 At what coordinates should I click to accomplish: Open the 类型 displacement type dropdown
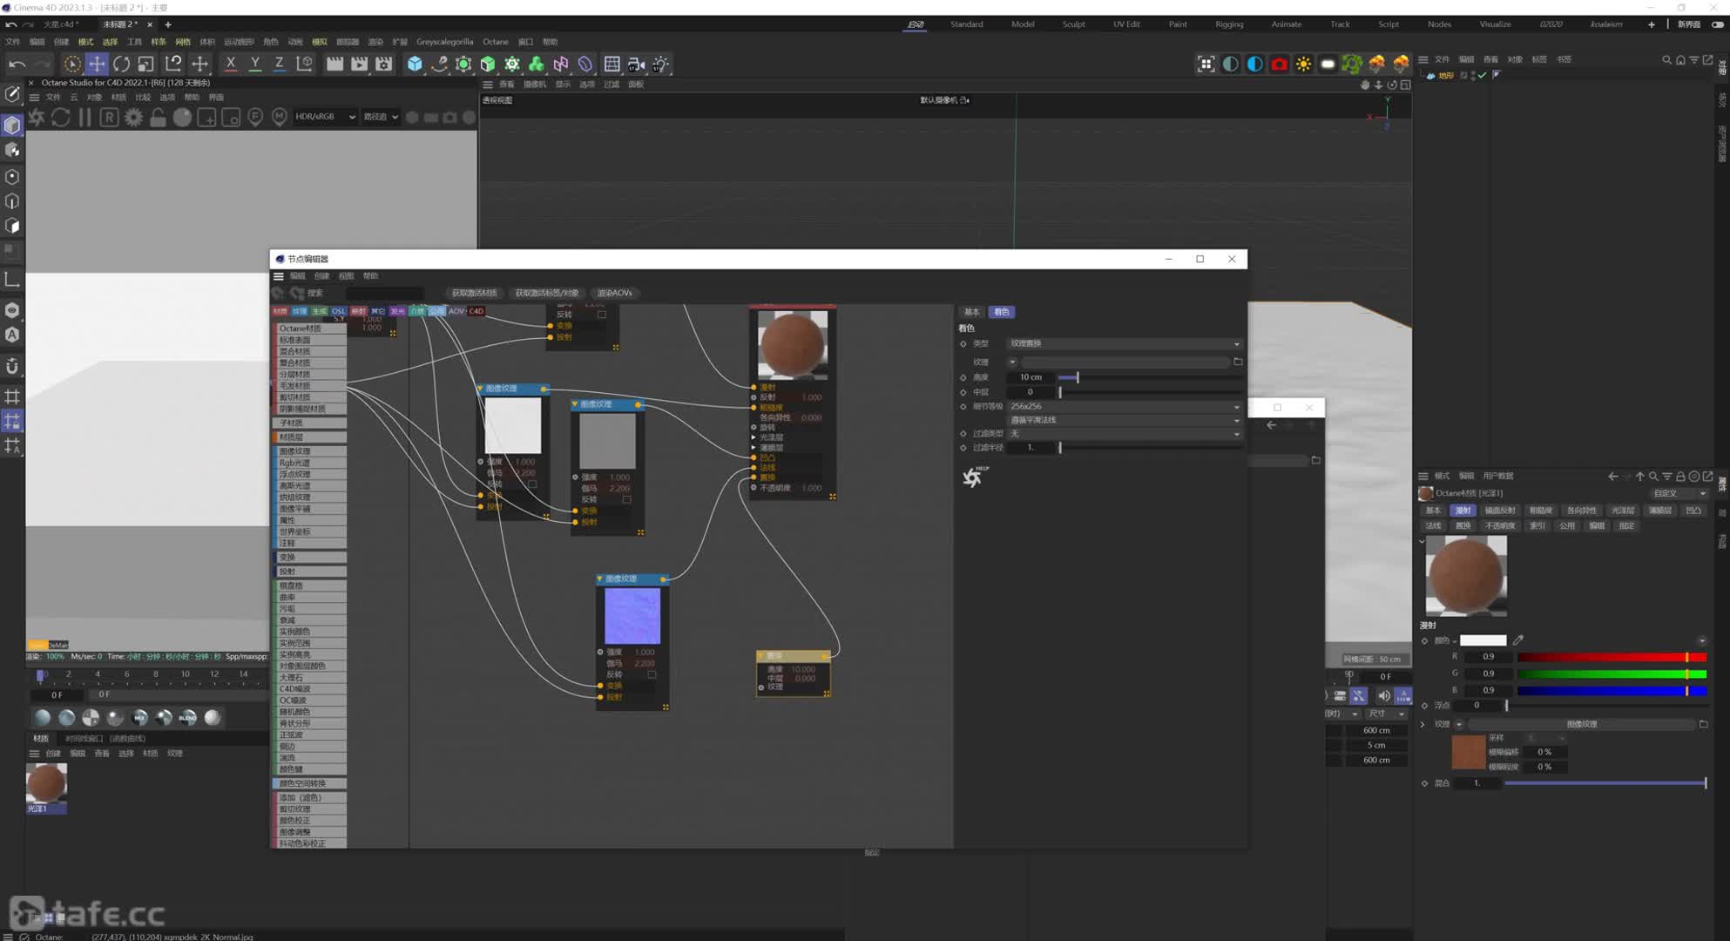coord(1124,343)
